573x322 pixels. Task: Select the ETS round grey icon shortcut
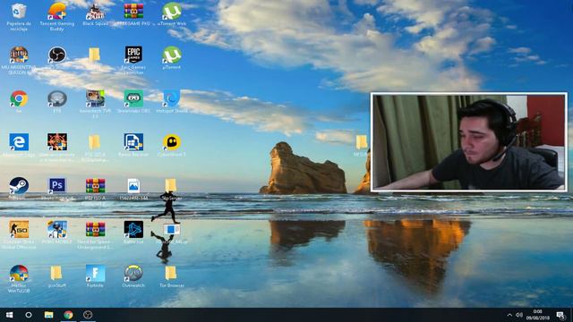[x=57, y=98]
